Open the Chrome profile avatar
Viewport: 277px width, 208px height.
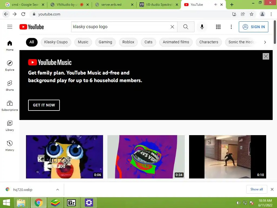[x=262, y=14]
